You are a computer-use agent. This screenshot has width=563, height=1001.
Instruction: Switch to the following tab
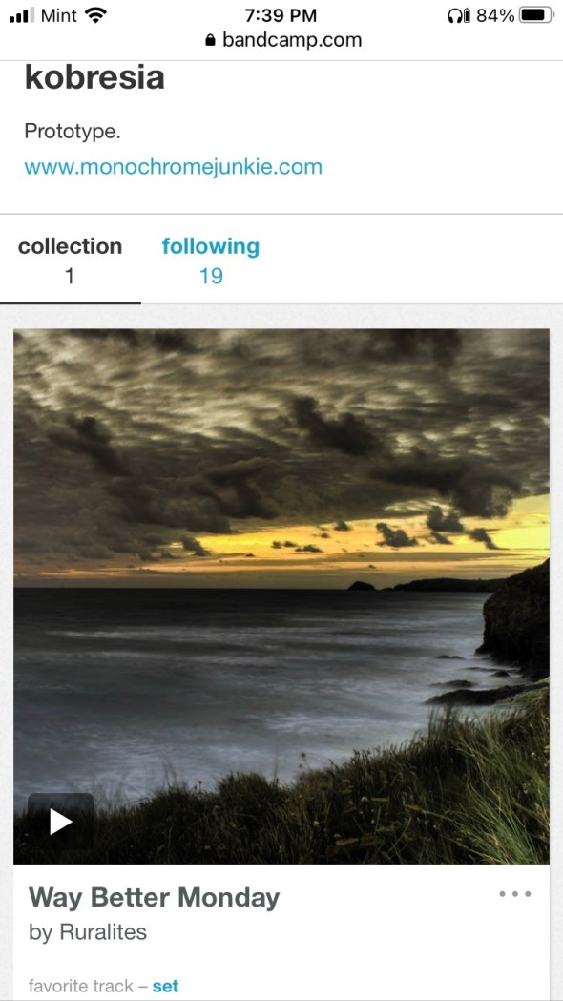click(211, 261)
